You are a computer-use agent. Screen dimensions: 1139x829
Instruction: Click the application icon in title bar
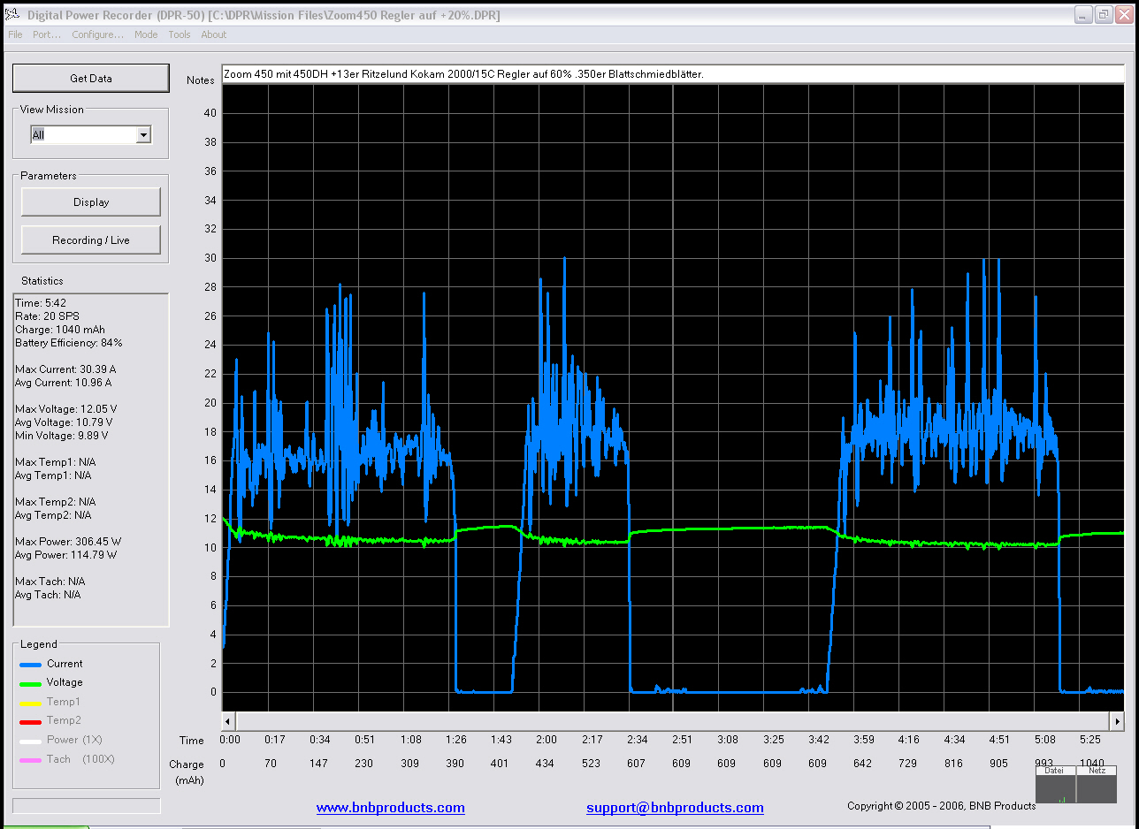click(12, 15)
